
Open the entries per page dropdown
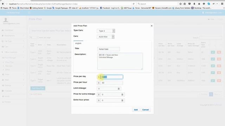34,37
